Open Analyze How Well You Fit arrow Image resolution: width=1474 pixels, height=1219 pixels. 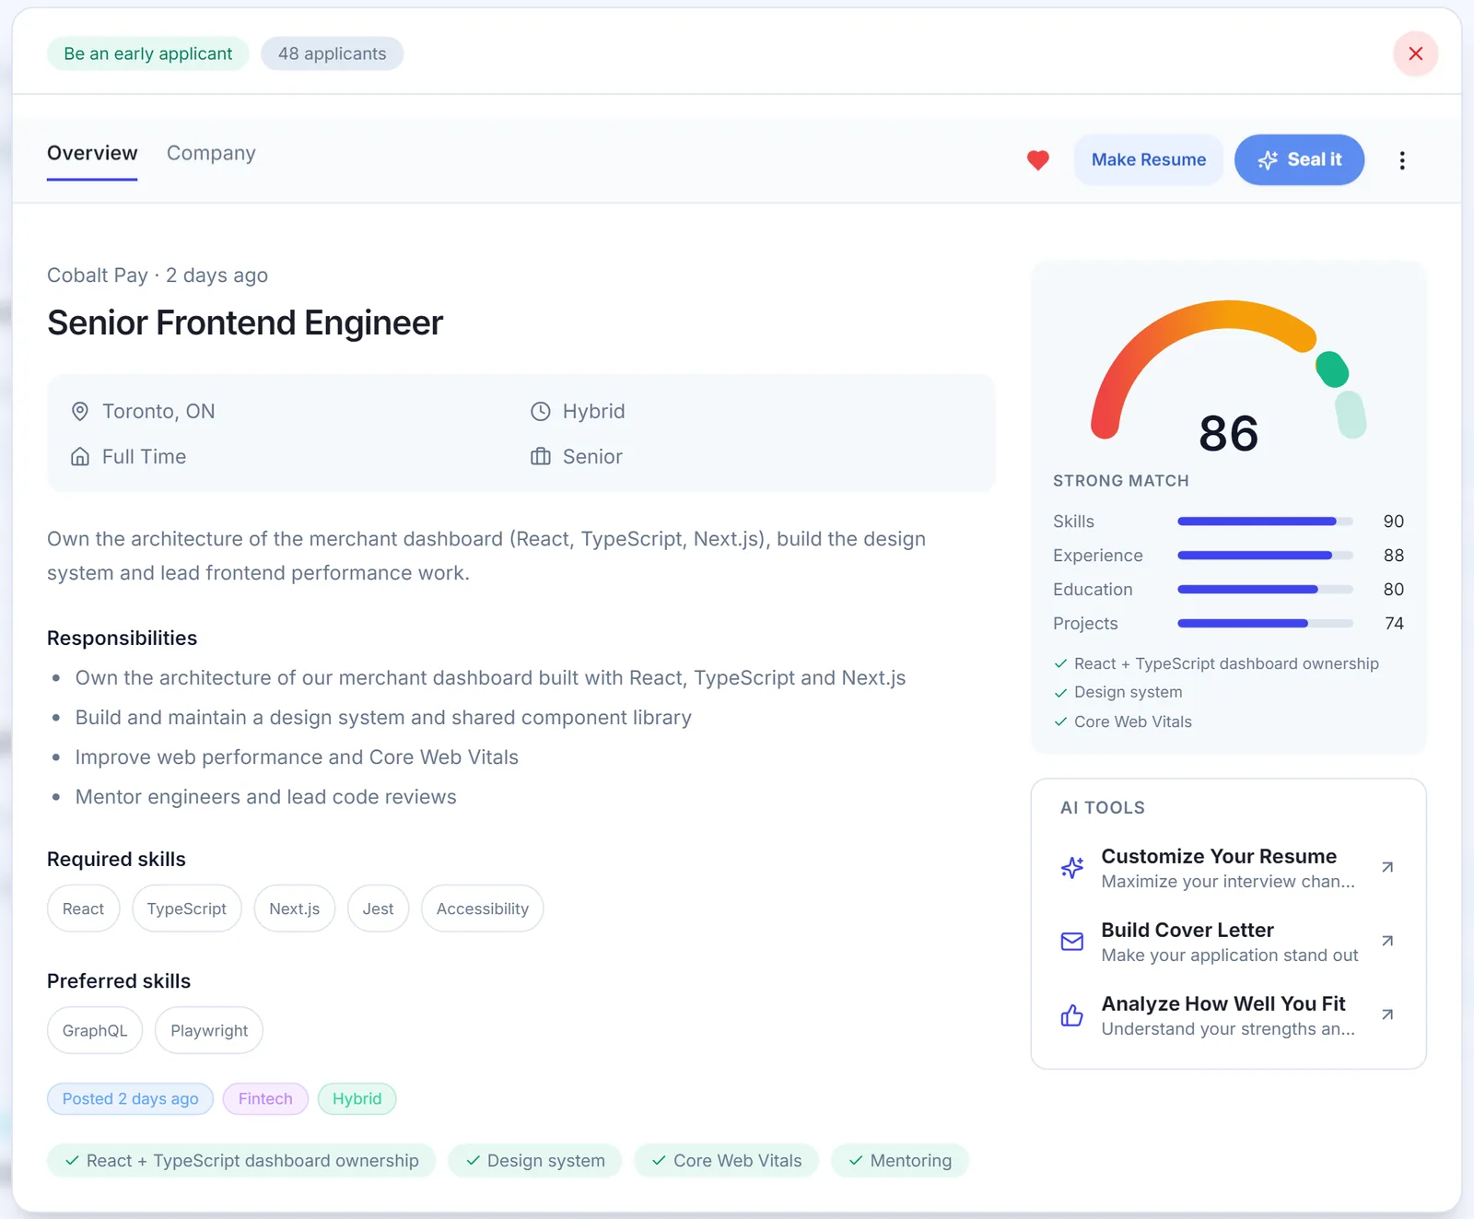tap(1387, 1014)
